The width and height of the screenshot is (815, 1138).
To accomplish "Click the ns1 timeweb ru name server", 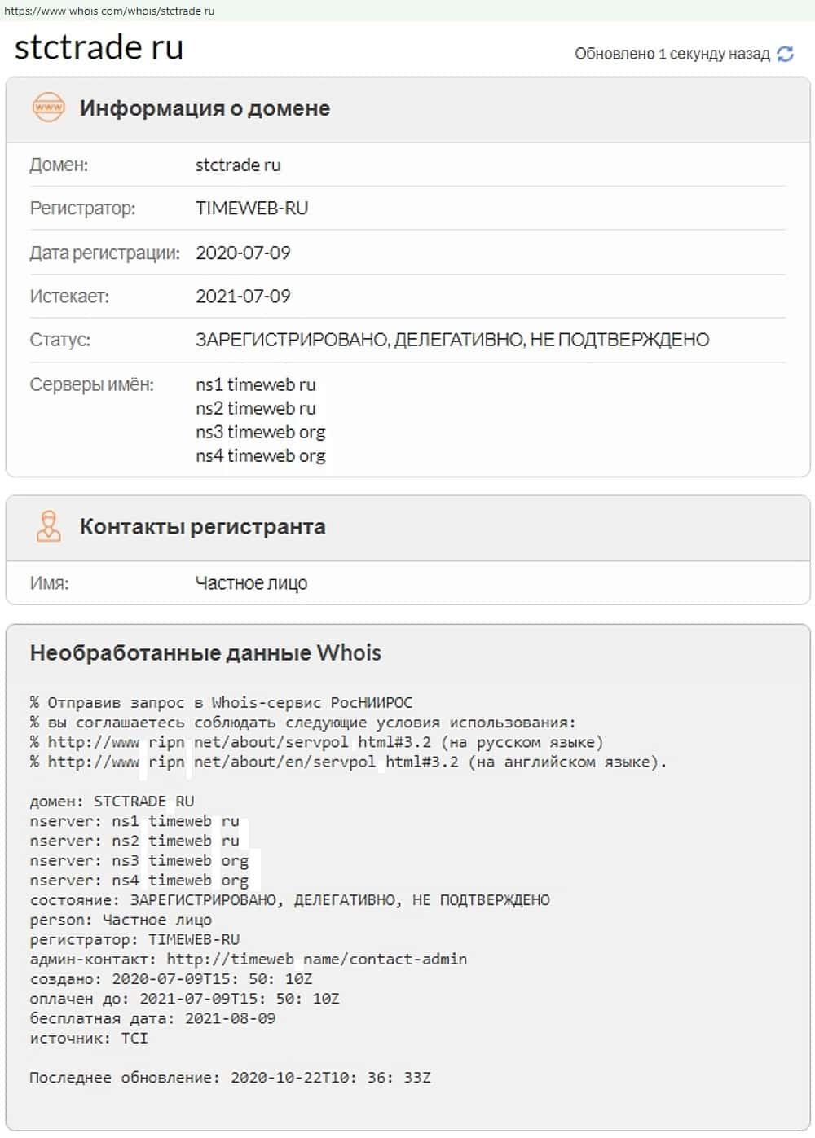I will pyautogui.click(x=255, y=384).
